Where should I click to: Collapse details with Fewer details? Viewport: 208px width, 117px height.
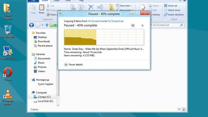tap(73, 65)
